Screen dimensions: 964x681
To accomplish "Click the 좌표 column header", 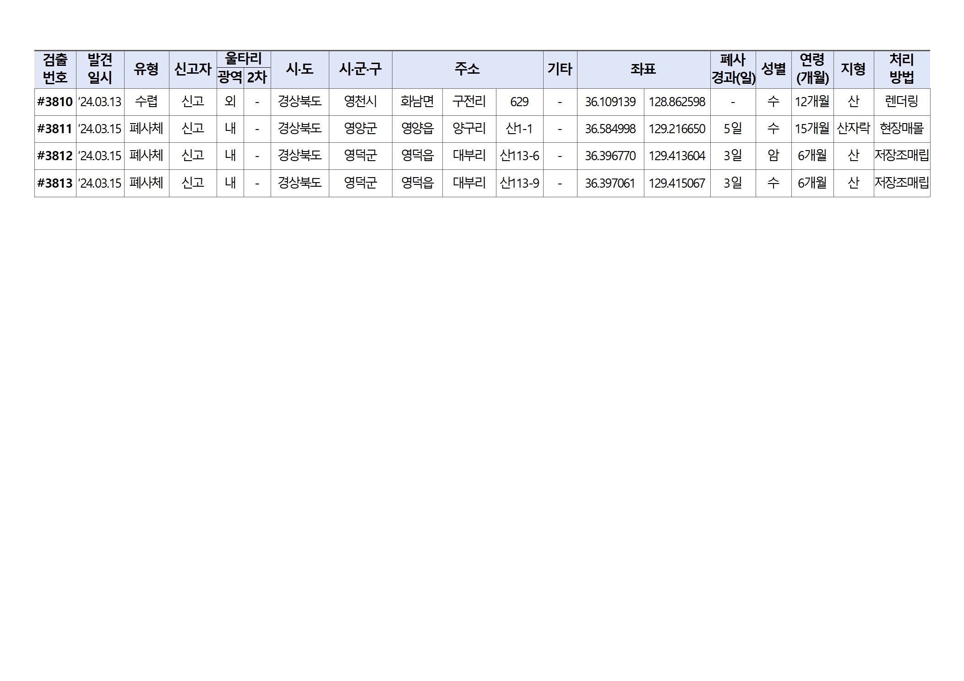I will (x=643, y=69).
